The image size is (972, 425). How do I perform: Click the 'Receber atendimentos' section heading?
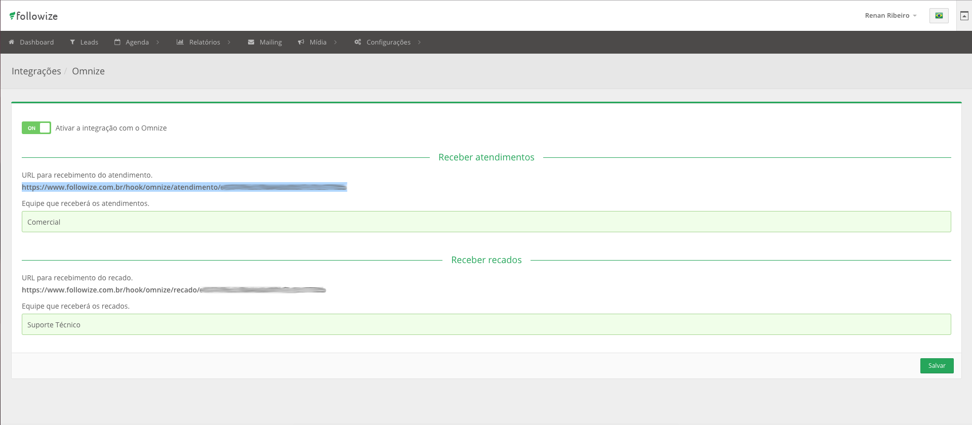[x=486, y=157]
